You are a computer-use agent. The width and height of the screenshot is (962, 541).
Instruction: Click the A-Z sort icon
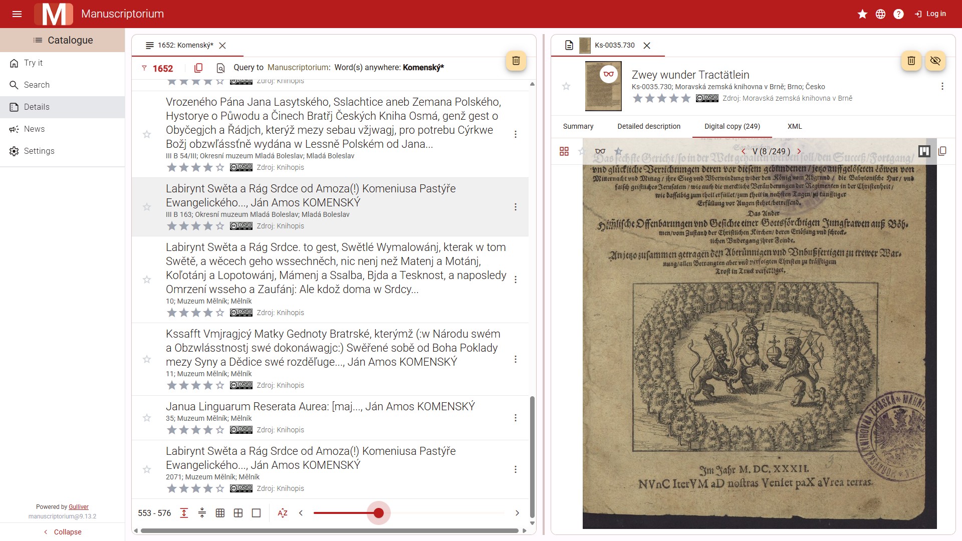pyautogui.click(x=283, y=513)
